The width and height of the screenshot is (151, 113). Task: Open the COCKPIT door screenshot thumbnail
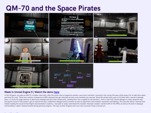[x=27, y=76]
